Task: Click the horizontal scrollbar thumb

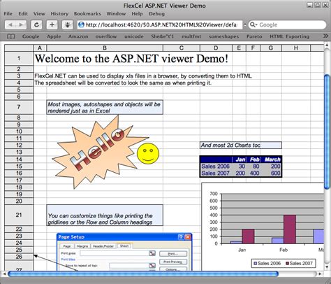Action: click(x=143, y=274)
